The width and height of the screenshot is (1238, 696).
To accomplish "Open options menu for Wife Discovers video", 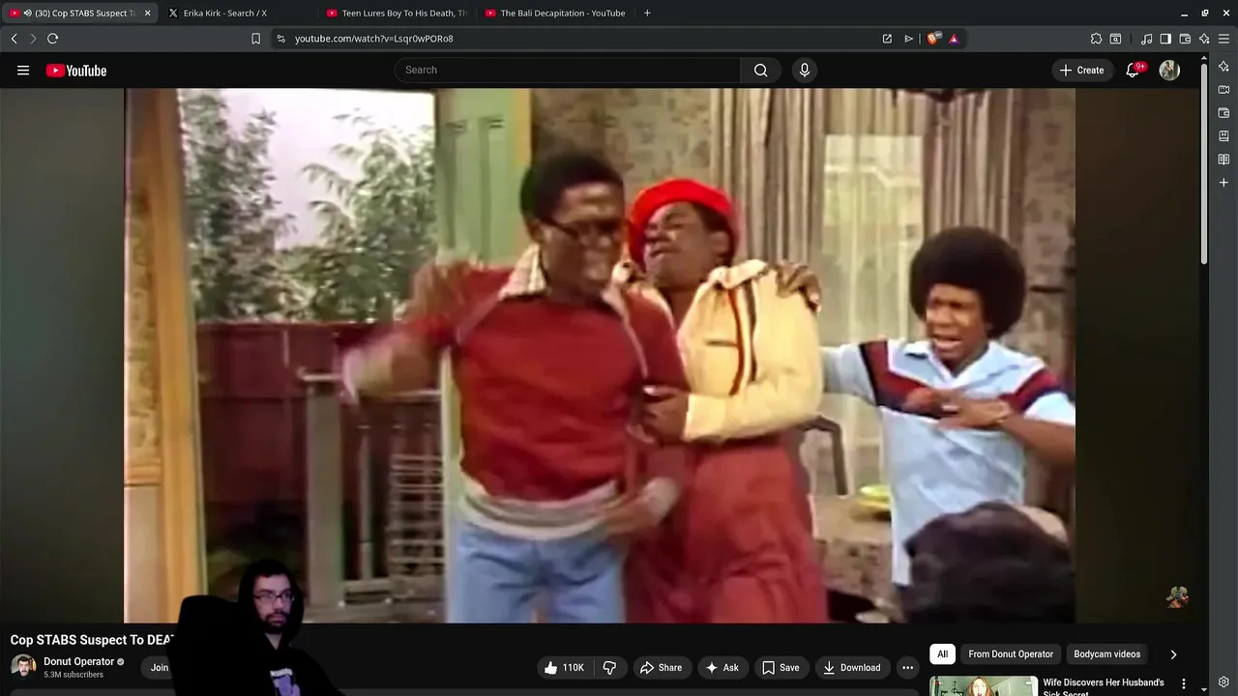I will (x=1183, y=683).
